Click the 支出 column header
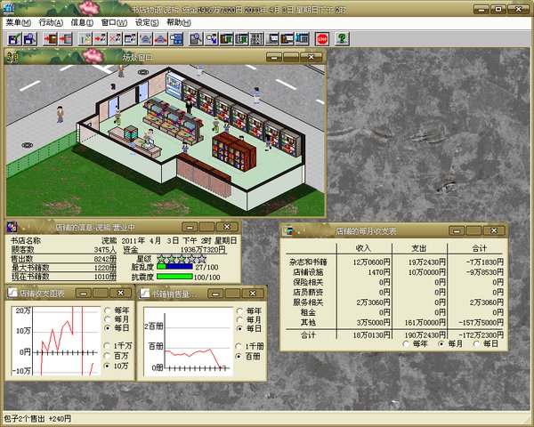Screen dimensions: 534x427 click(x=419, y=248)
